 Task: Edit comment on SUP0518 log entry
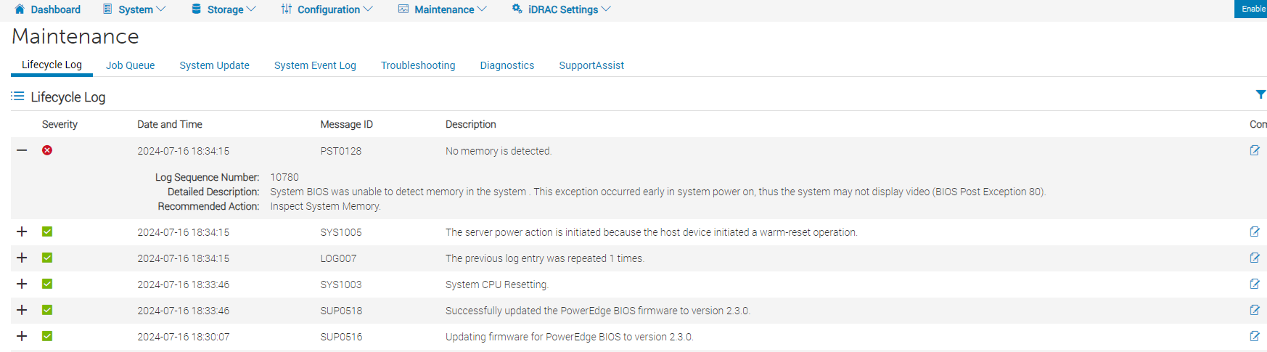click(1255, 310)
